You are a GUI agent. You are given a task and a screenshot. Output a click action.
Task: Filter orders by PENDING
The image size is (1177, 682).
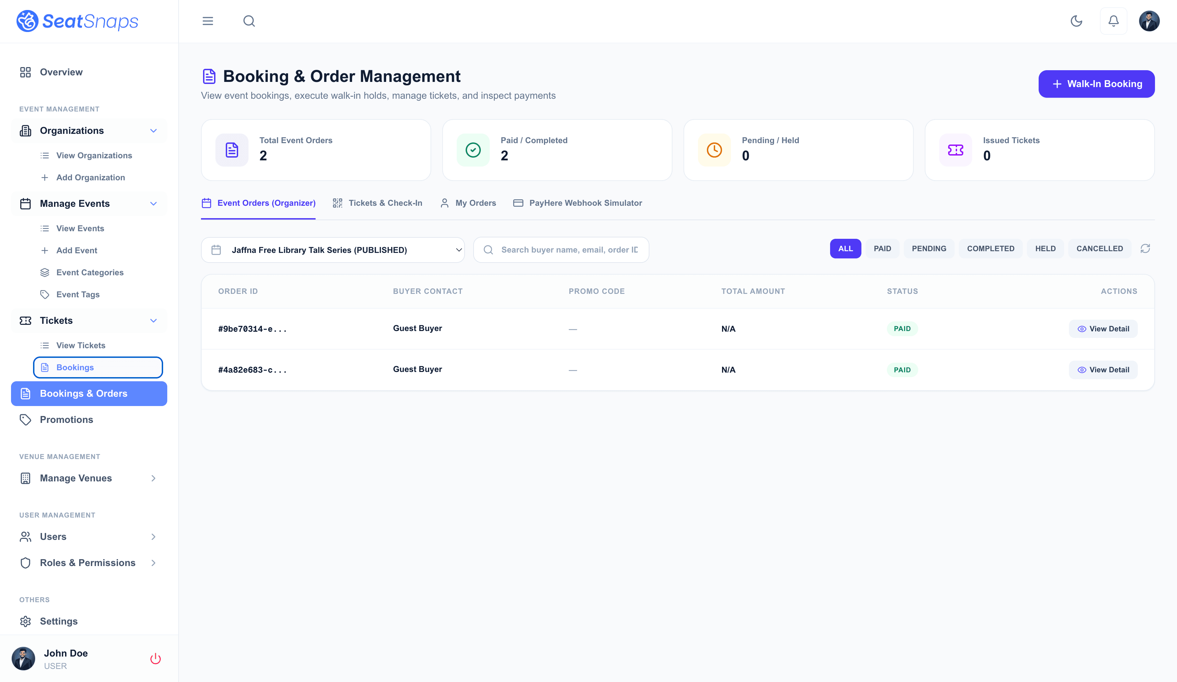(x=929, y=248)
